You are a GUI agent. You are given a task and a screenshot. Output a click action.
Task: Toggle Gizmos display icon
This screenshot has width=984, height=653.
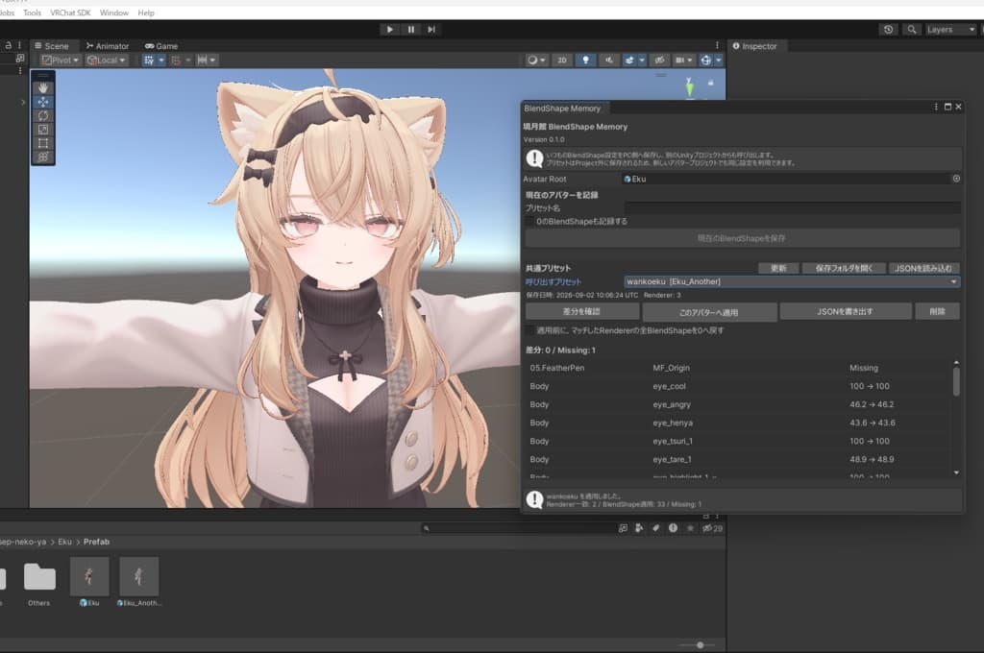(706, 60)
